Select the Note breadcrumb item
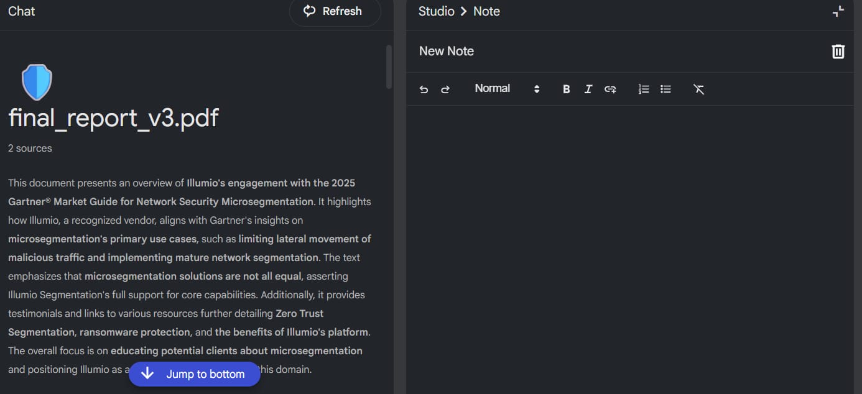Screen dimensions: 862x394 click(486, 11)
